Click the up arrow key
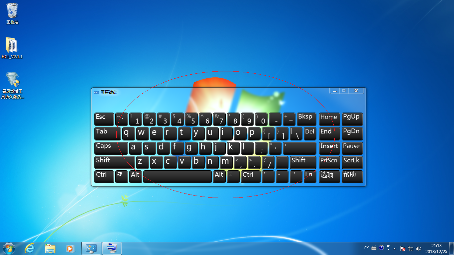This screenshot has height=255, width=454. click(282, 163)
